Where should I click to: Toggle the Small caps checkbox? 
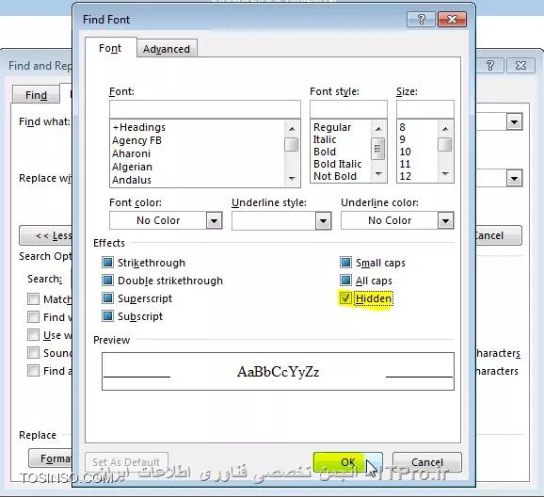345,263
